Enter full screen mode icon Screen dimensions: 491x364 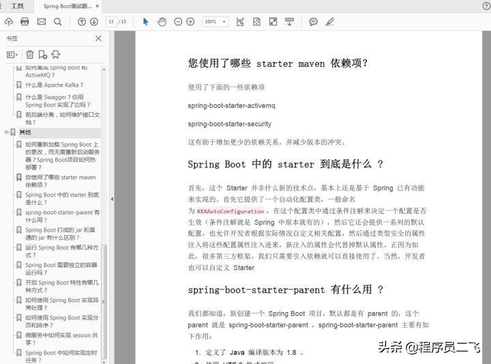pyautogui.click(x=273, y=22)
